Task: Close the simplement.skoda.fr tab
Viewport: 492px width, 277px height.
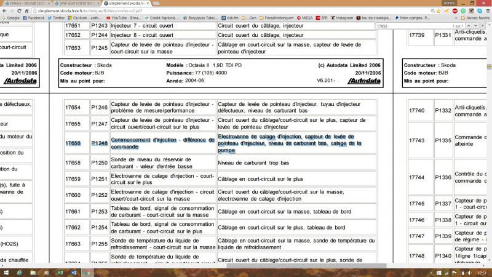Action: coord(148,3)
